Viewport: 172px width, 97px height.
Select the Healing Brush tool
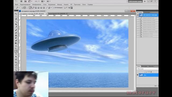click(16, 30)
